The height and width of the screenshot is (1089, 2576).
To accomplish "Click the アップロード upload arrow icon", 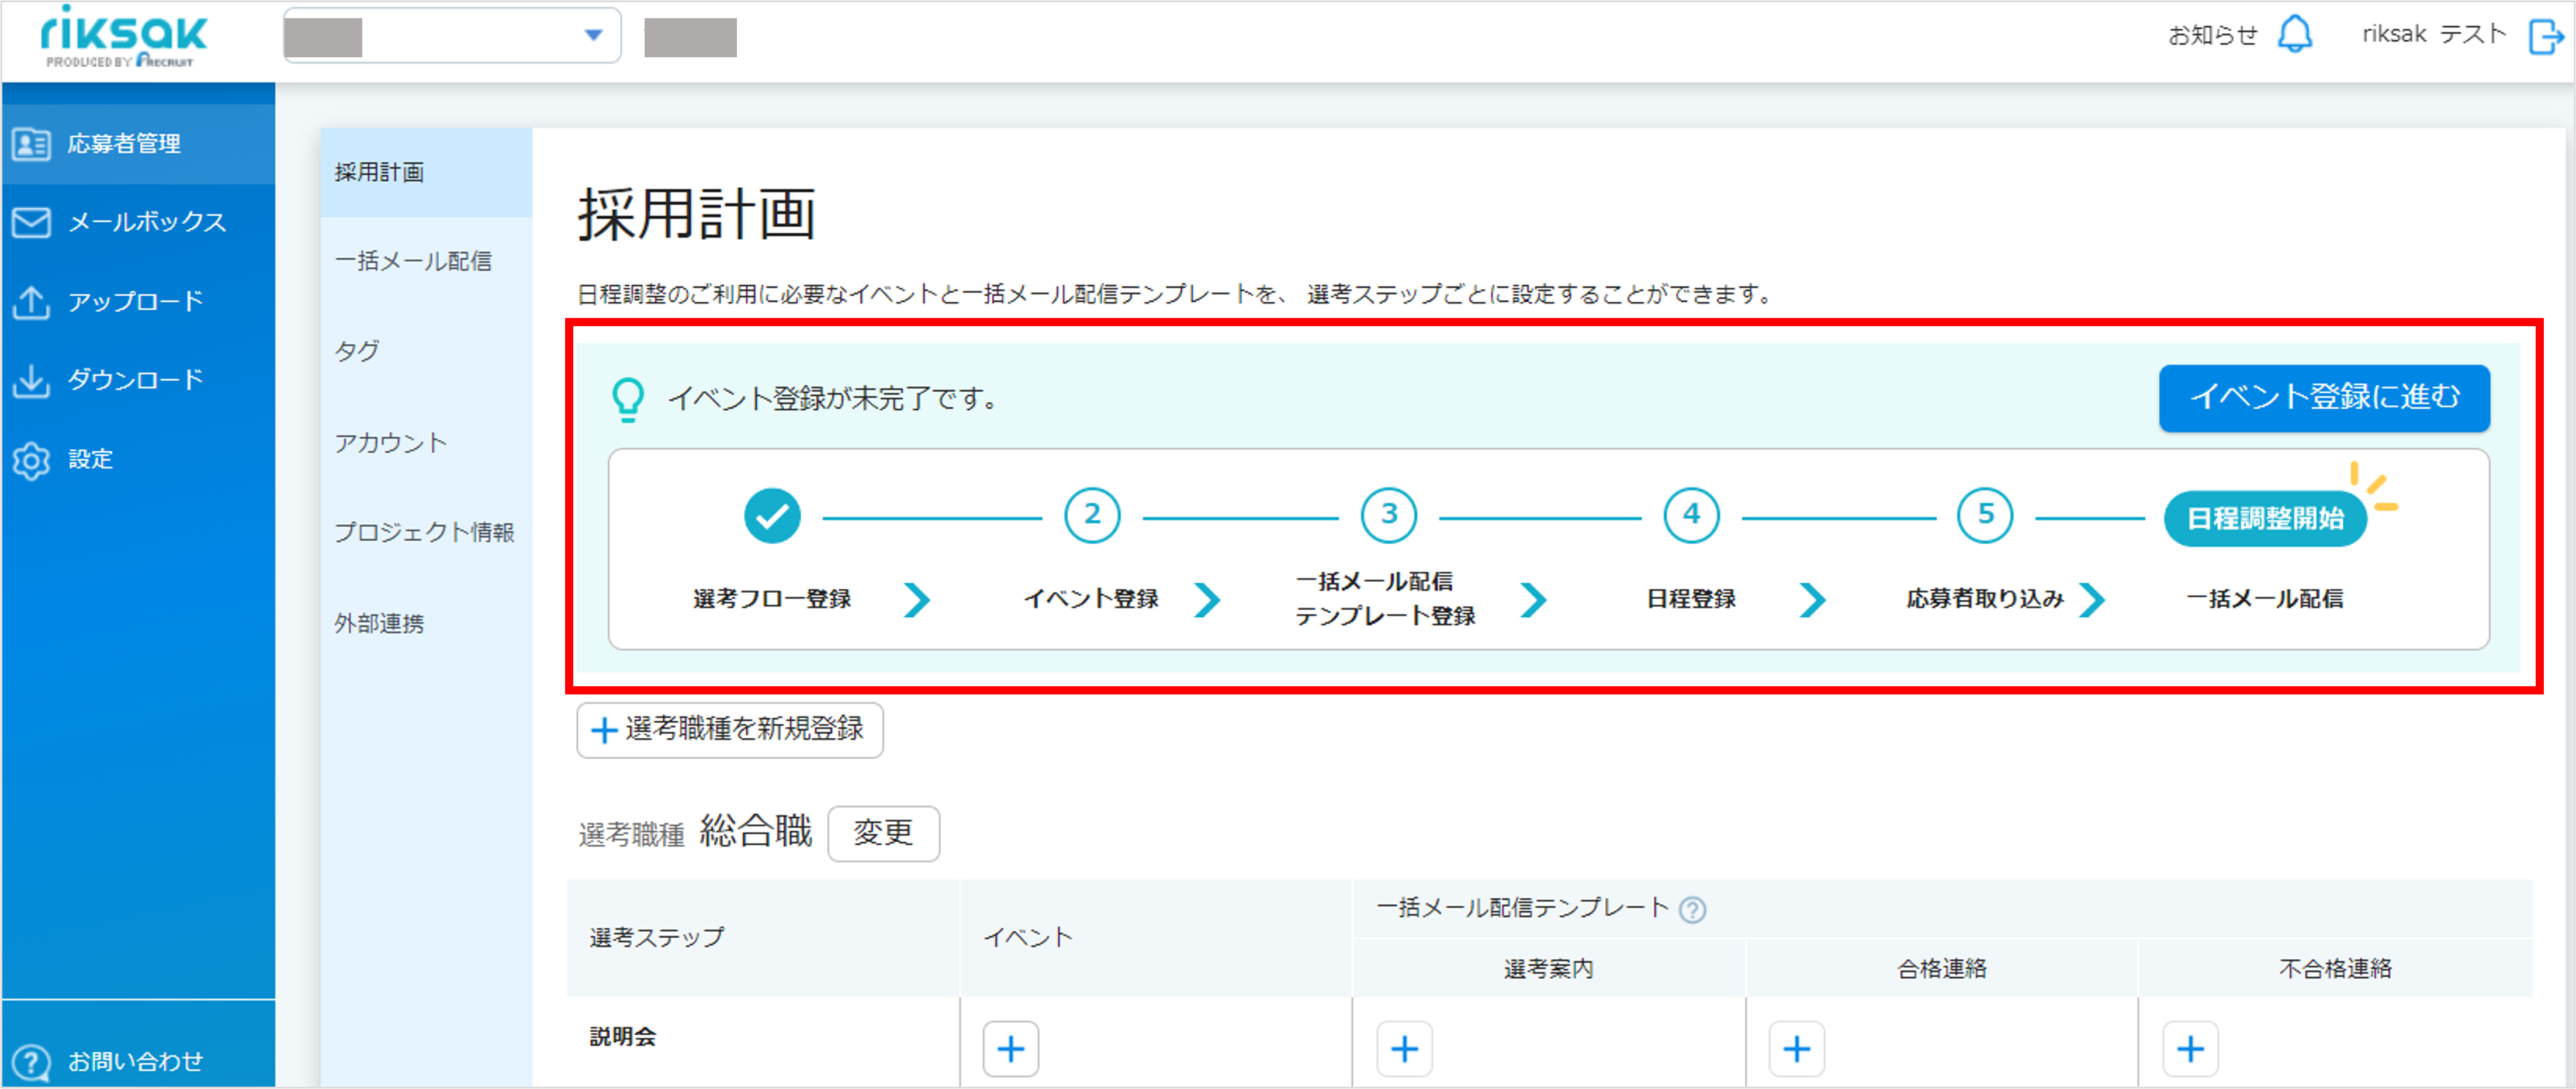I will pyautogui.click(x=31, y=302).
